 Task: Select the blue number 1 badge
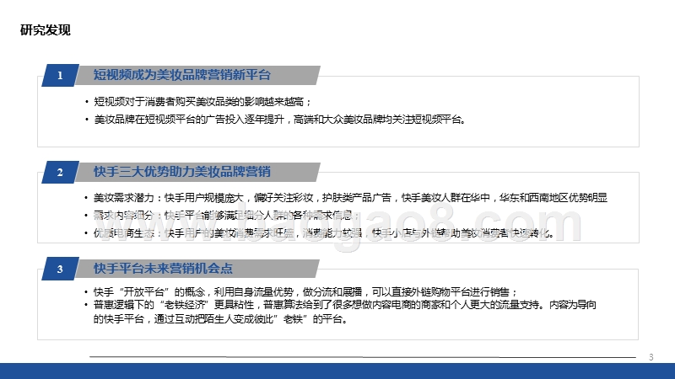tap(60, 76)
